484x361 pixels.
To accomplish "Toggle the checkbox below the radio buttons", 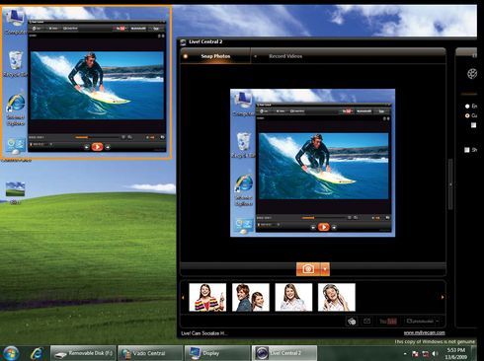I will [x=473, y=125].
